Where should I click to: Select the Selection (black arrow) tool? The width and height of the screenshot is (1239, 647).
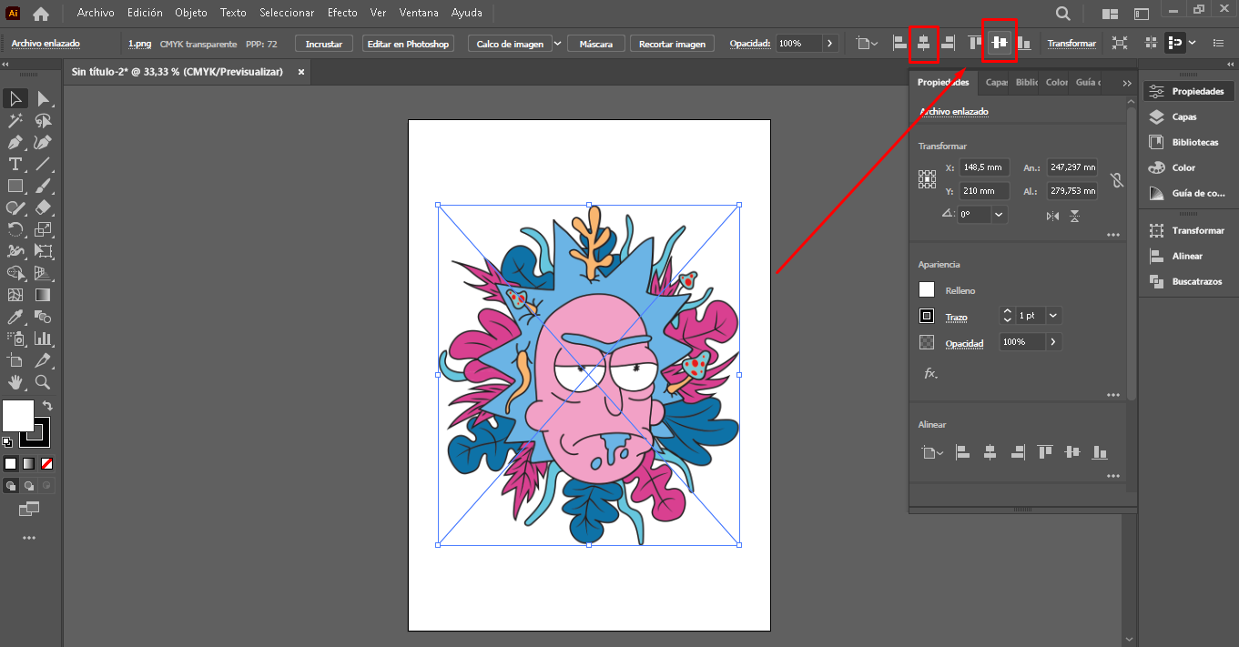15,98
